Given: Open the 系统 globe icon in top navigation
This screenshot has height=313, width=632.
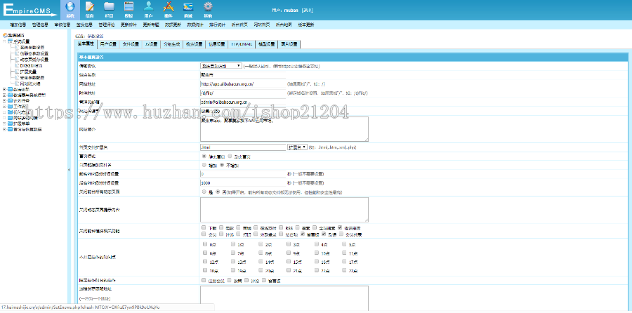Looking at the screenshot, I should tap(70, 8).
